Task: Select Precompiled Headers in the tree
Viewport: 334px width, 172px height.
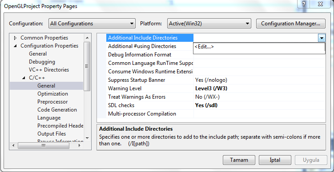Action: [60, 126]
